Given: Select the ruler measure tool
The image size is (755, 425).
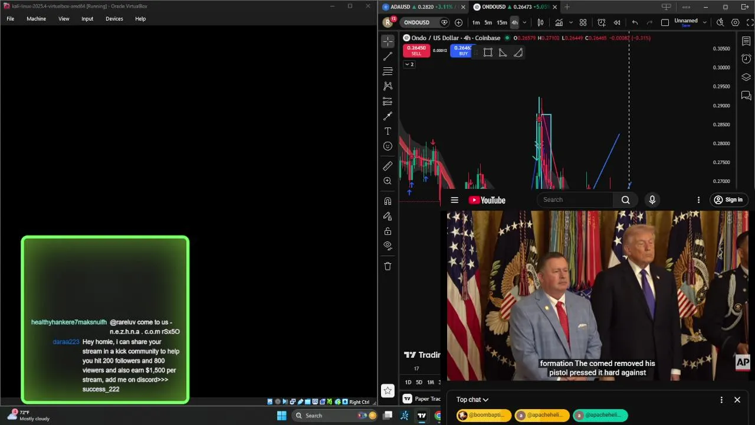Looking at the screenshot, I should [388, 166].
